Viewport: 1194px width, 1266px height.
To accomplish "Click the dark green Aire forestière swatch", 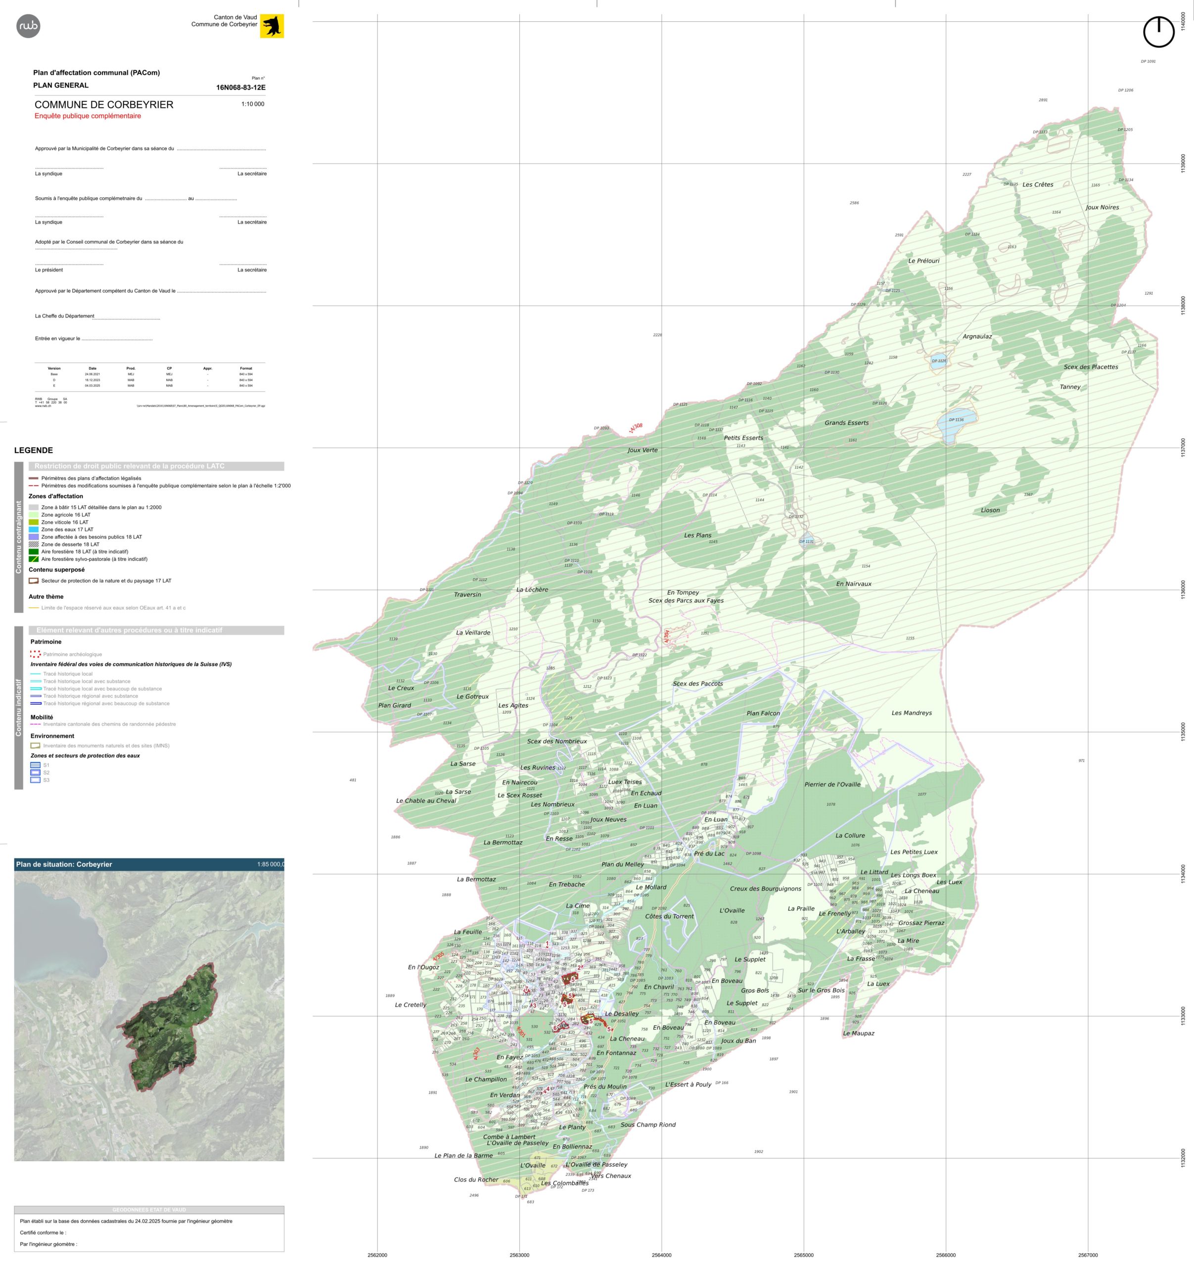I will 34,551.
